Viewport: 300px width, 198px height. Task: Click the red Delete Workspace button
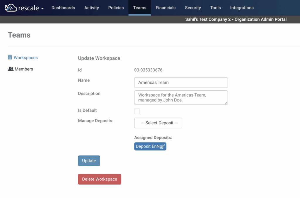click(x=100, y=179)
